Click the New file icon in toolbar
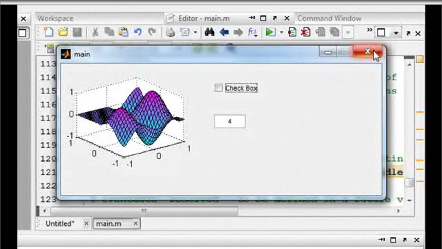 pyautogui.click(x=49, y=33)
